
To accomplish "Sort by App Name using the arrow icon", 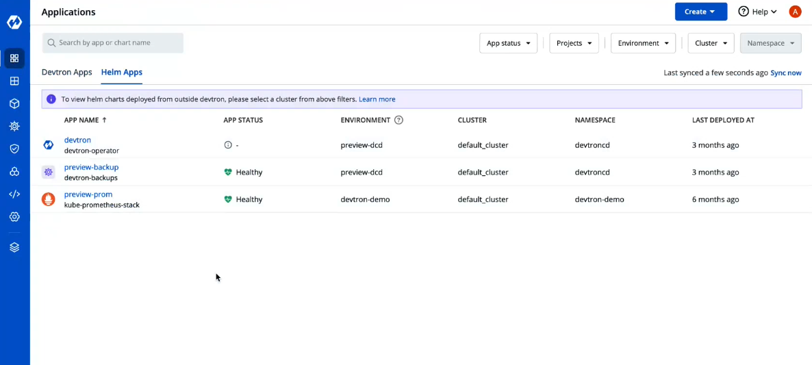I will click(x=104, y=120).
